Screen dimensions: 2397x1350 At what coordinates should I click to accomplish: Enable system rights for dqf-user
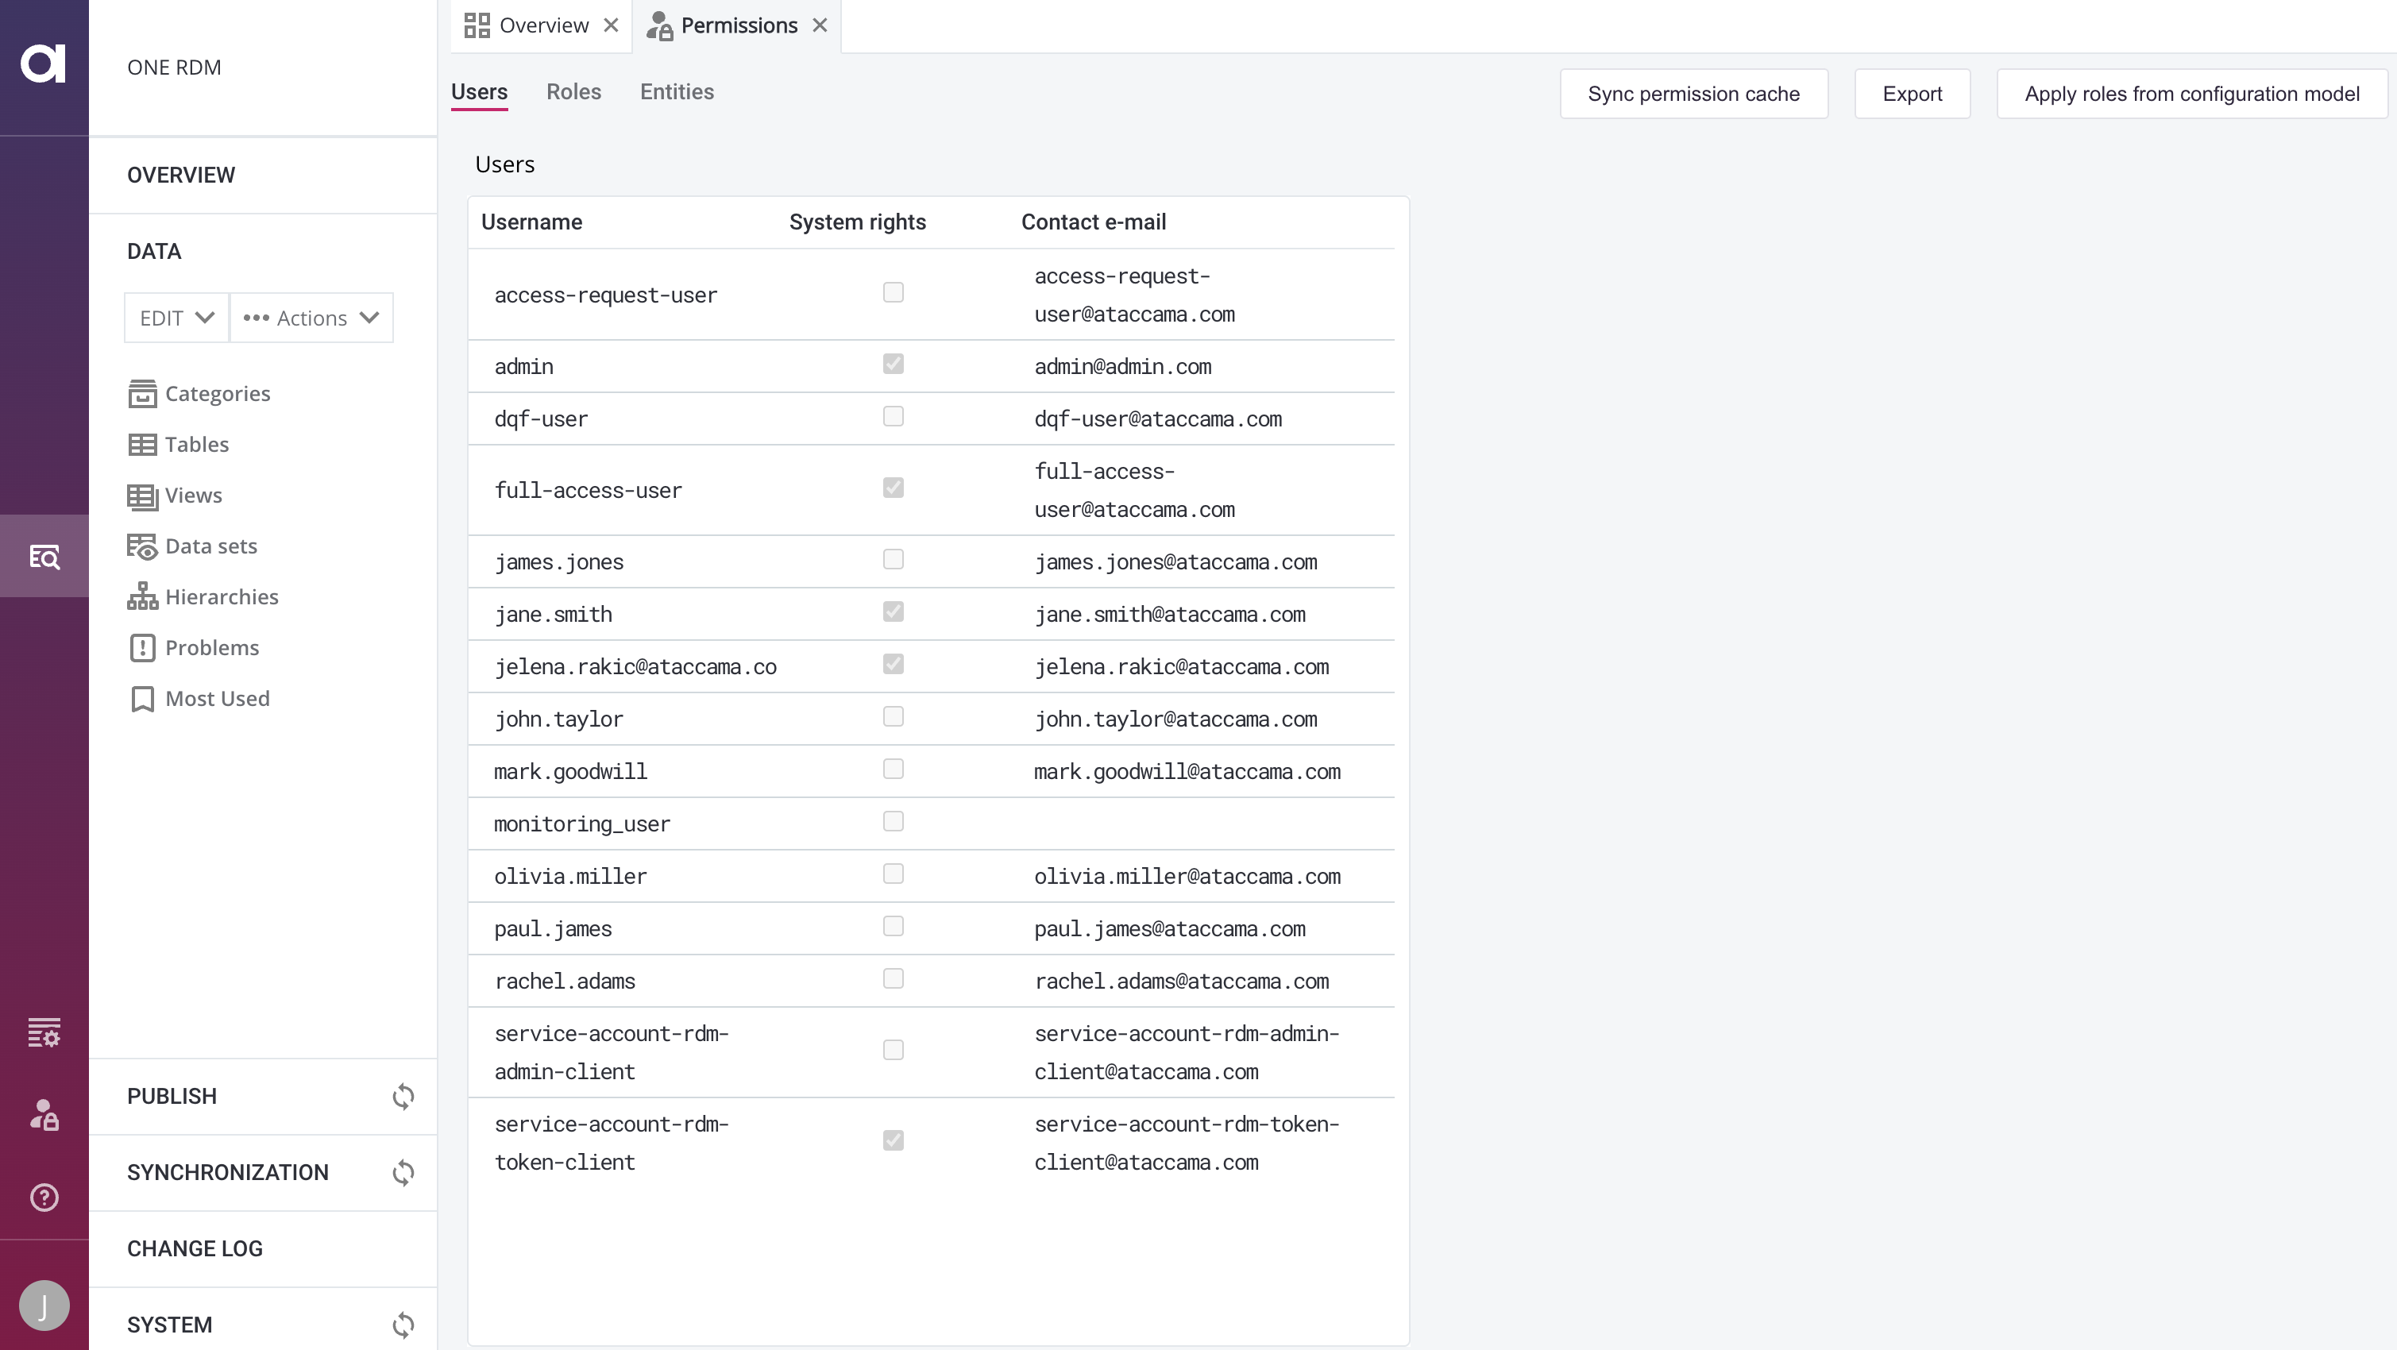pos(894,416)
